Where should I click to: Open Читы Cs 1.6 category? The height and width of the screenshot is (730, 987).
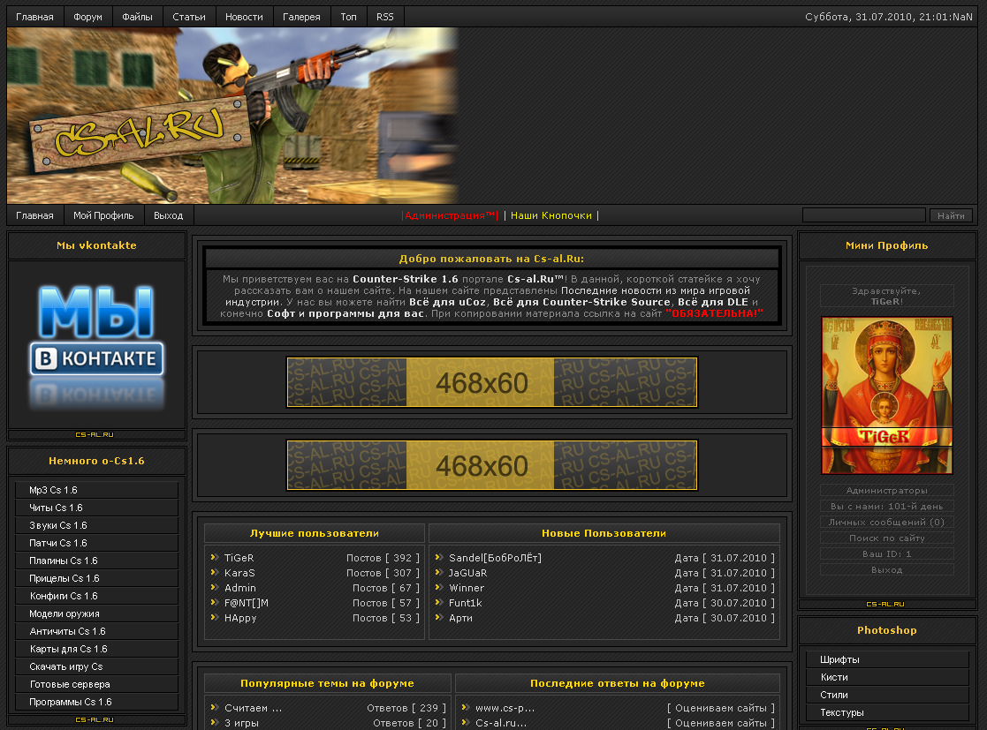[x=97, y=508]
